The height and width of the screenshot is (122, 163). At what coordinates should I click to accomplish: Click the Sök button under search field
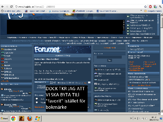coord(110,60)
